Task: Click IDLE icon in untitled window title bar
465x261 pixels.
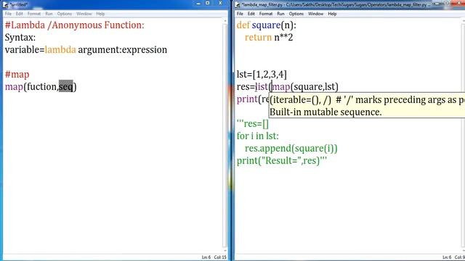Action: click(5, 5)
